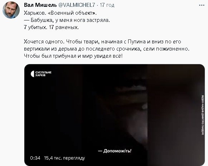Click the vertical ВІДЕО НАДАВ ДМИТРО ГАЙДУК credit
Viewport: 208px width, 166px height.
coord(203,115)
